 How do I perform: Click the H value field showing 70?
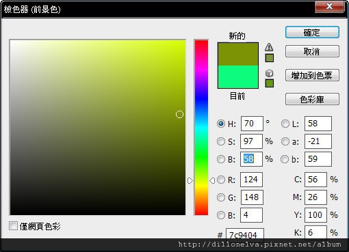click(252, 124)
